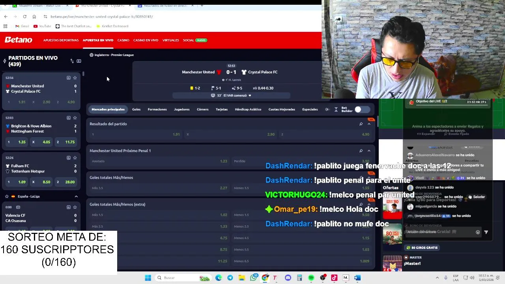Image resolution: width=505 pixels, height=284 pixels.
Task: Open Discord from the taskbar
Action: (288, 278)
